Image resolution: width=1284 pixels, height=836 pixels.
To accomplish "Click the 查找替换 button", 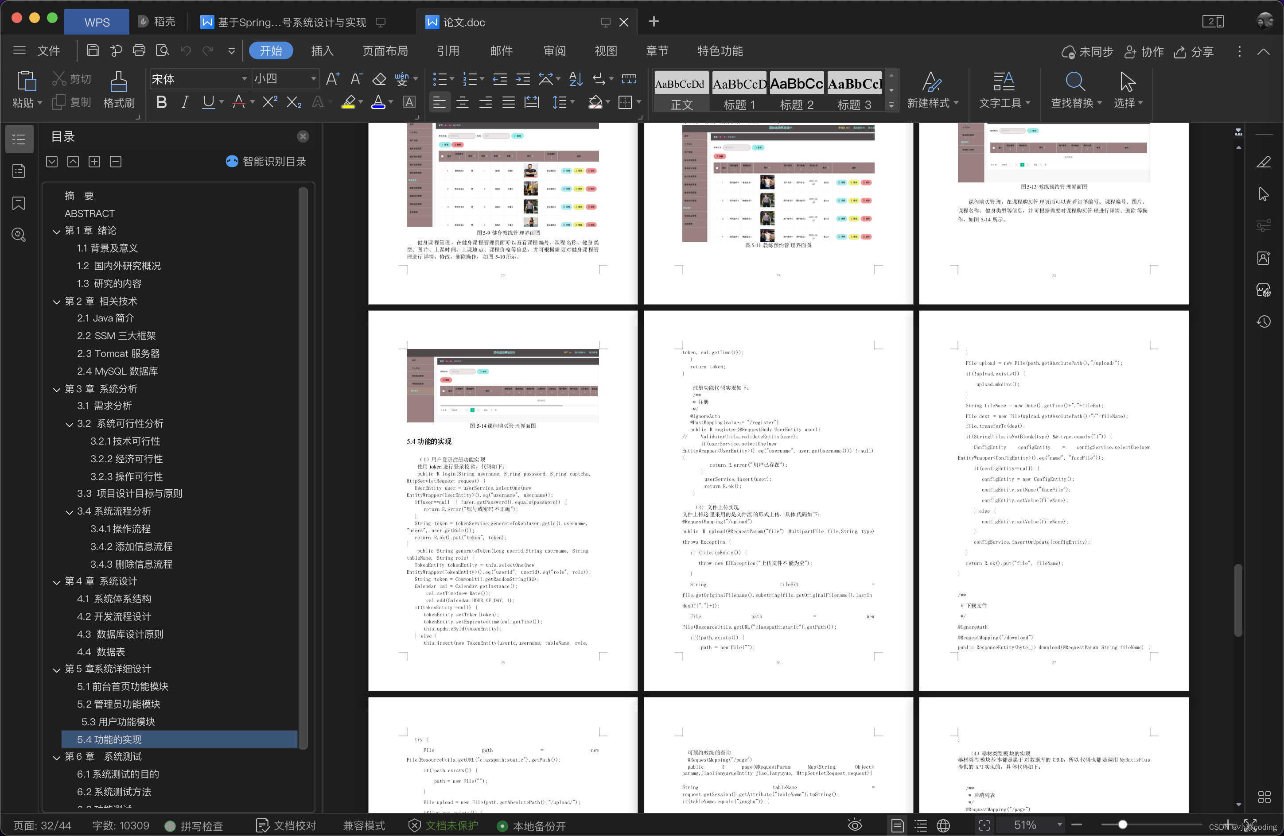I will (1076, 89).
